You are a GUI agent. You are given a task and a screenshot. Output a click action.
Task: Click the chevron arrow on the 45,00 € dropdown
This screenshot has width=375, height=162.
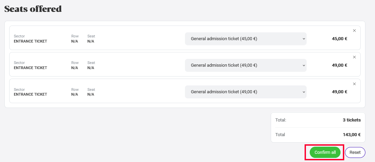(304, 38)
